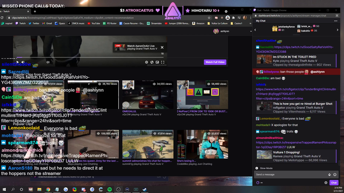Image resolution: width=344 pixels, height=193 pixels.
Task: Dismiss the Watch AaronOnAir Live popup
Action: point(162,48)
